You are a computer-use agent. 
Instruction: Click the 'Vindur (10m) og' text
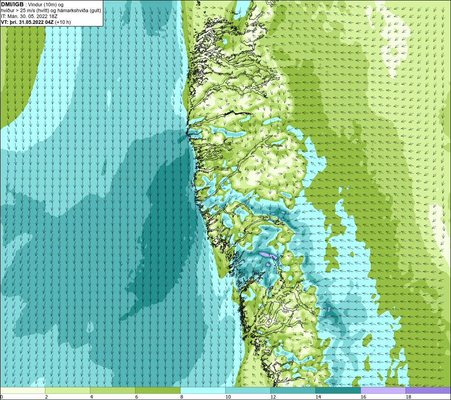coord(46,5)
